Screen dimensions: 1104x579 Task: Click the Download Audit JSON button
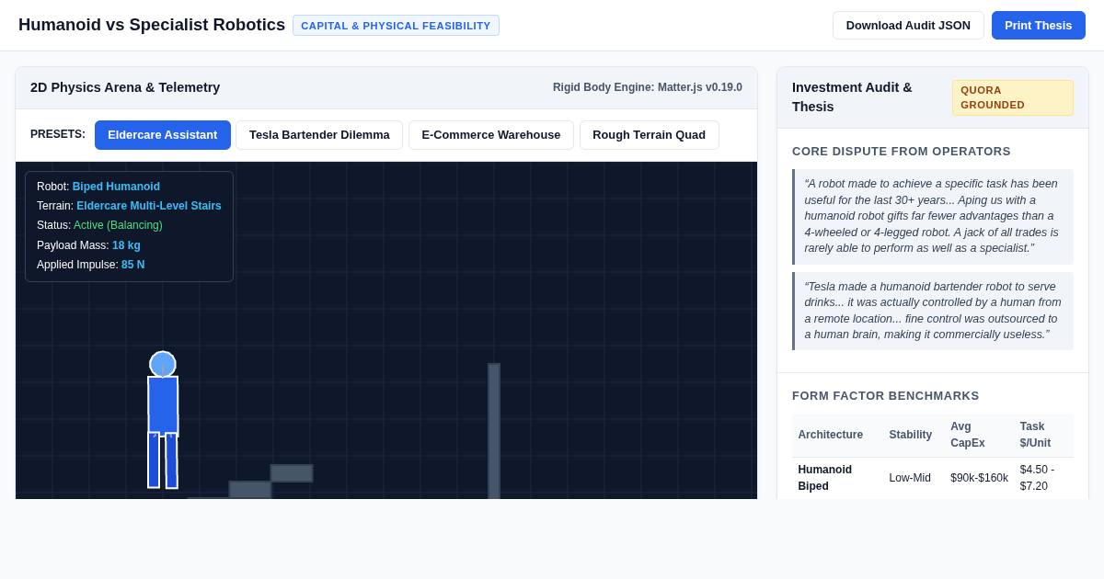pyautogui.click(x=908, y=25)
